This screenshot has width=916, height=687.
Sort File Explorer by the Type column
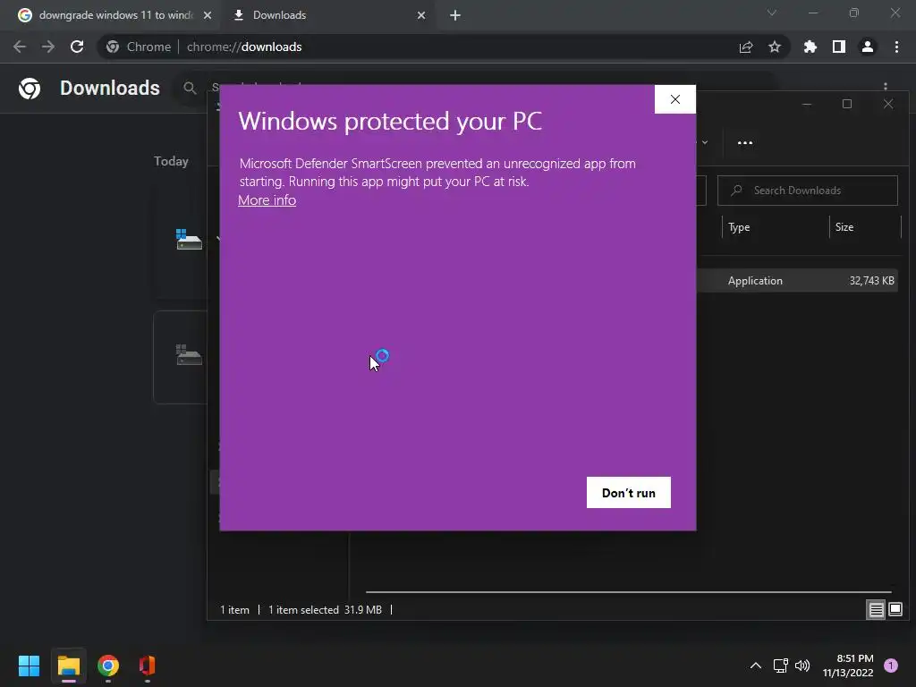coord(738,227)
